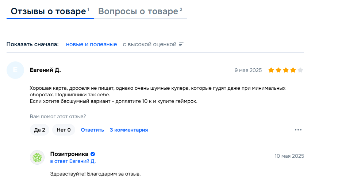Click the second rating star
Image resolution: width=342 pixels, height=177 pixels.
click(278, 70)
